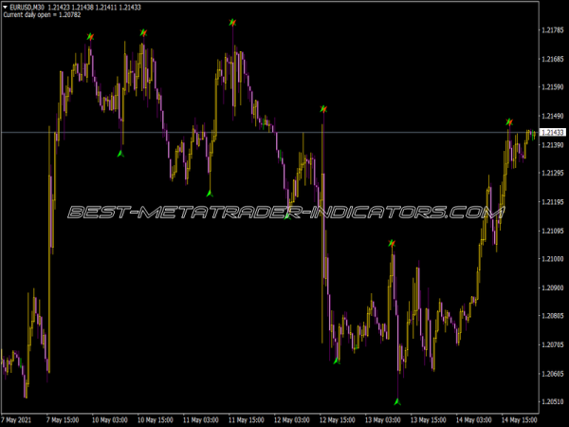Screen dimensions: 569x427
Task: Select the buy arrow below the 11 May dip
Action: pos(210,194)
